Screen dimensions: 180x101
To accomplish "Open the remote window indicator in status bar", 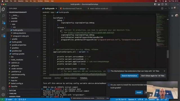I will (x=2, y=99).
